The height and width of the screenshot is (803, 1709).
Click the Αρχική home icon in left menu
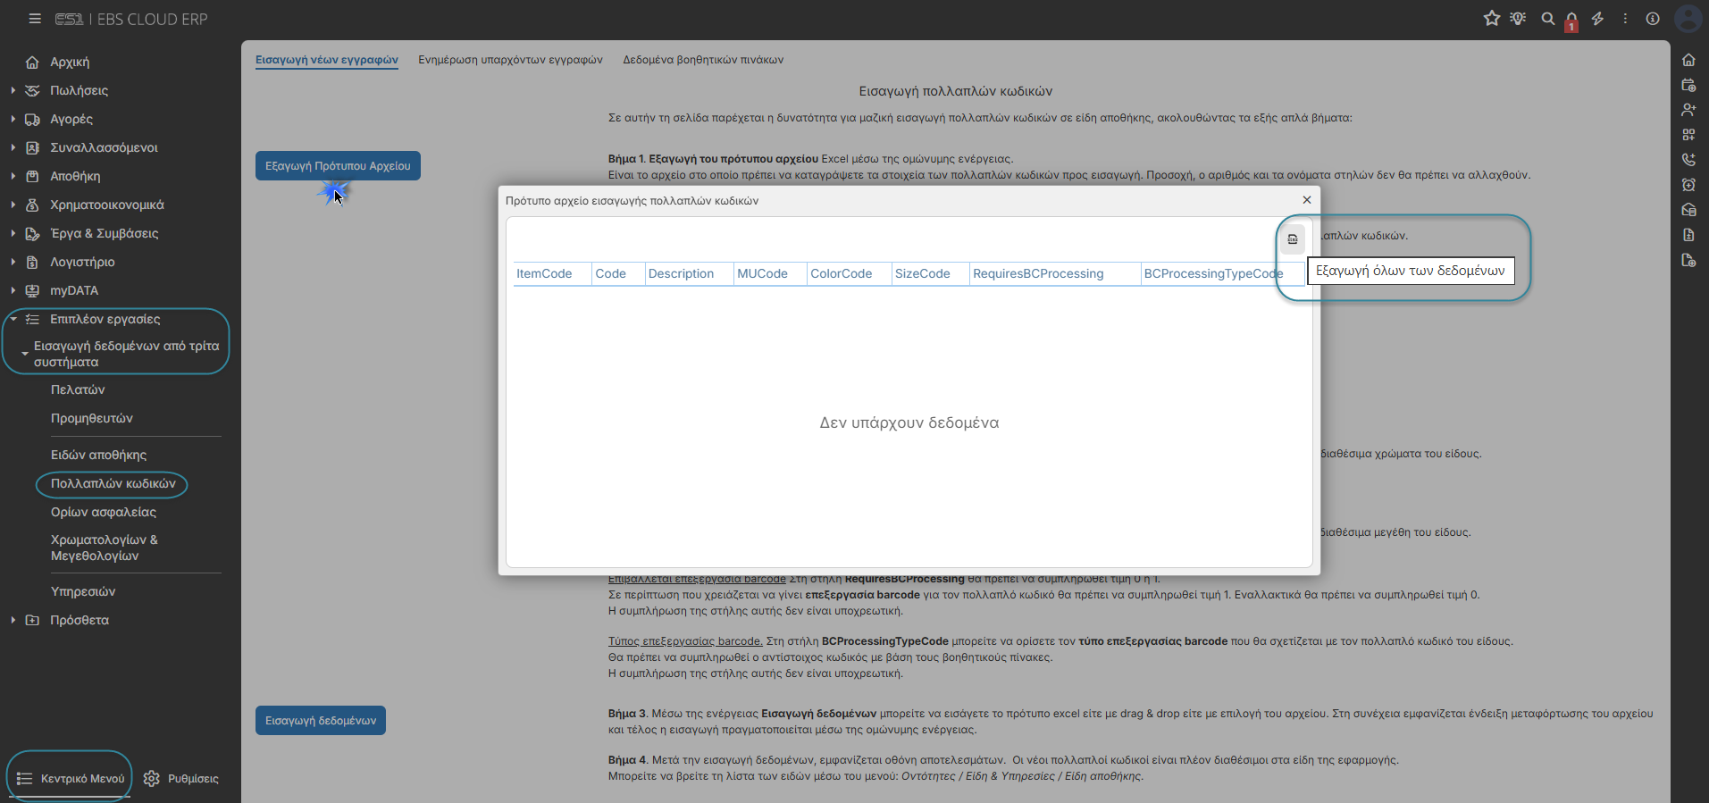click(32, 62)
